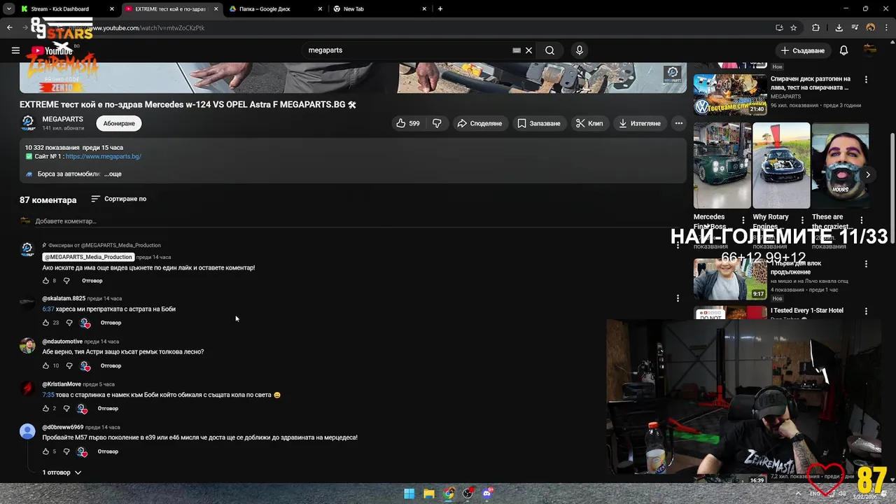Open File Explorer from the taskbar
Screen dimensions: 896x504
click(428, 493)
